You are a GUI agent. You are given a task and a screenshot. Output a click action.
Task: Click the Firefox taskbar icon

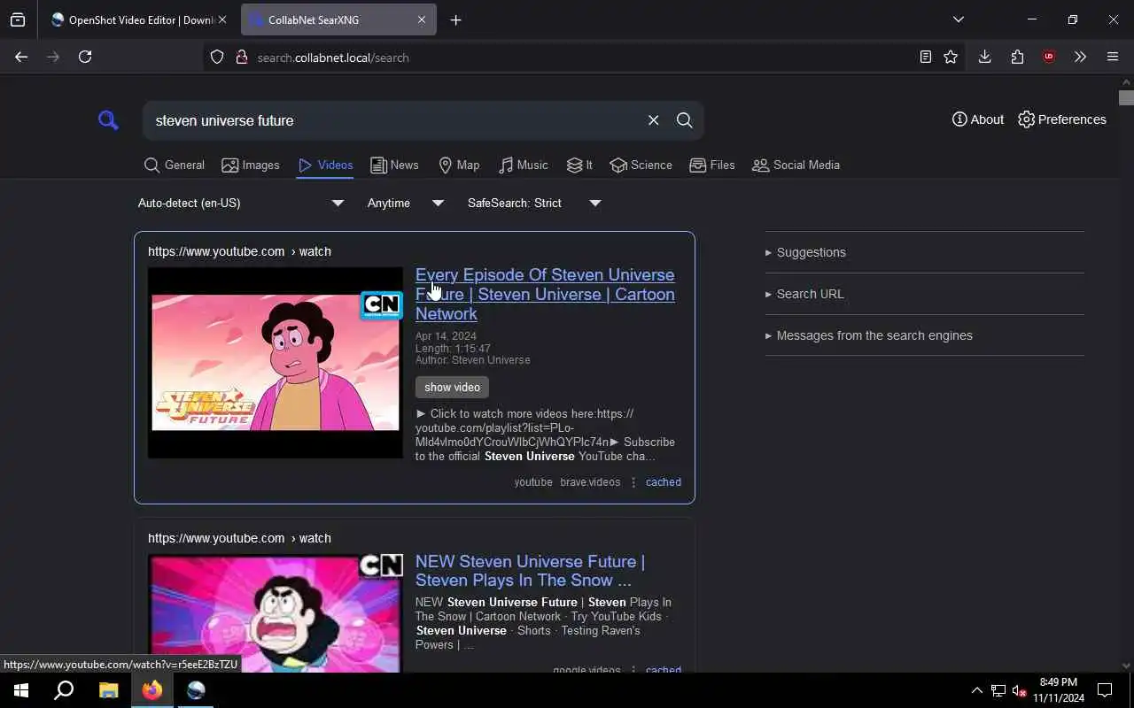[152, 690]
